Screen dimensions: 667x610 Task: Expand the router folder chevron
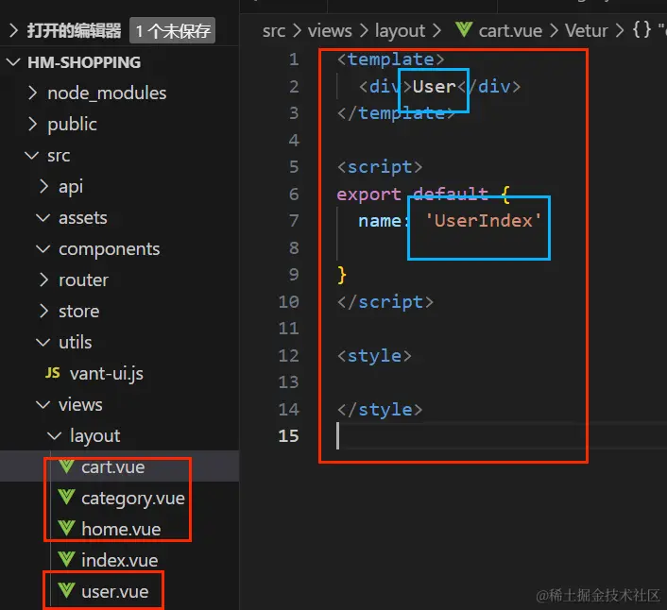[x=43, y=280]
